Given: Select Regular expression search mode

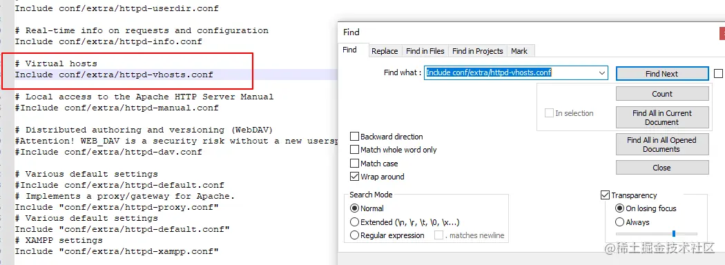Looking at the screenshot, I should pyautogui.click(x=355, y=235).
